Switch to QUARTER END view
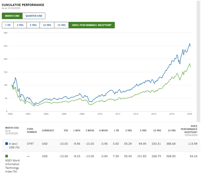Viewport: 201px width, 176px height. (34, 16)
